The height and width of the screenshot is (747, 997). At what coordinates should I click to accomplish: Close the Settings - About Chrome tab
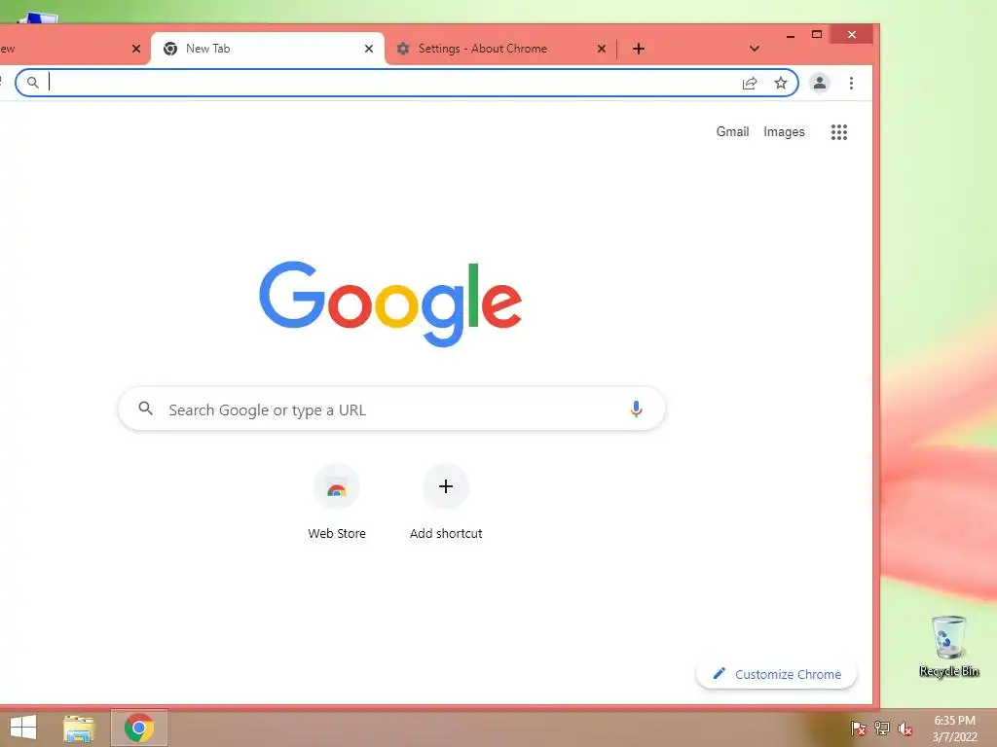coord(602,49)
